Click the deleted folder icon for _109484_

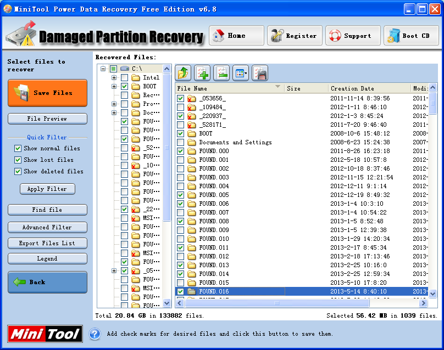point(192,107)
